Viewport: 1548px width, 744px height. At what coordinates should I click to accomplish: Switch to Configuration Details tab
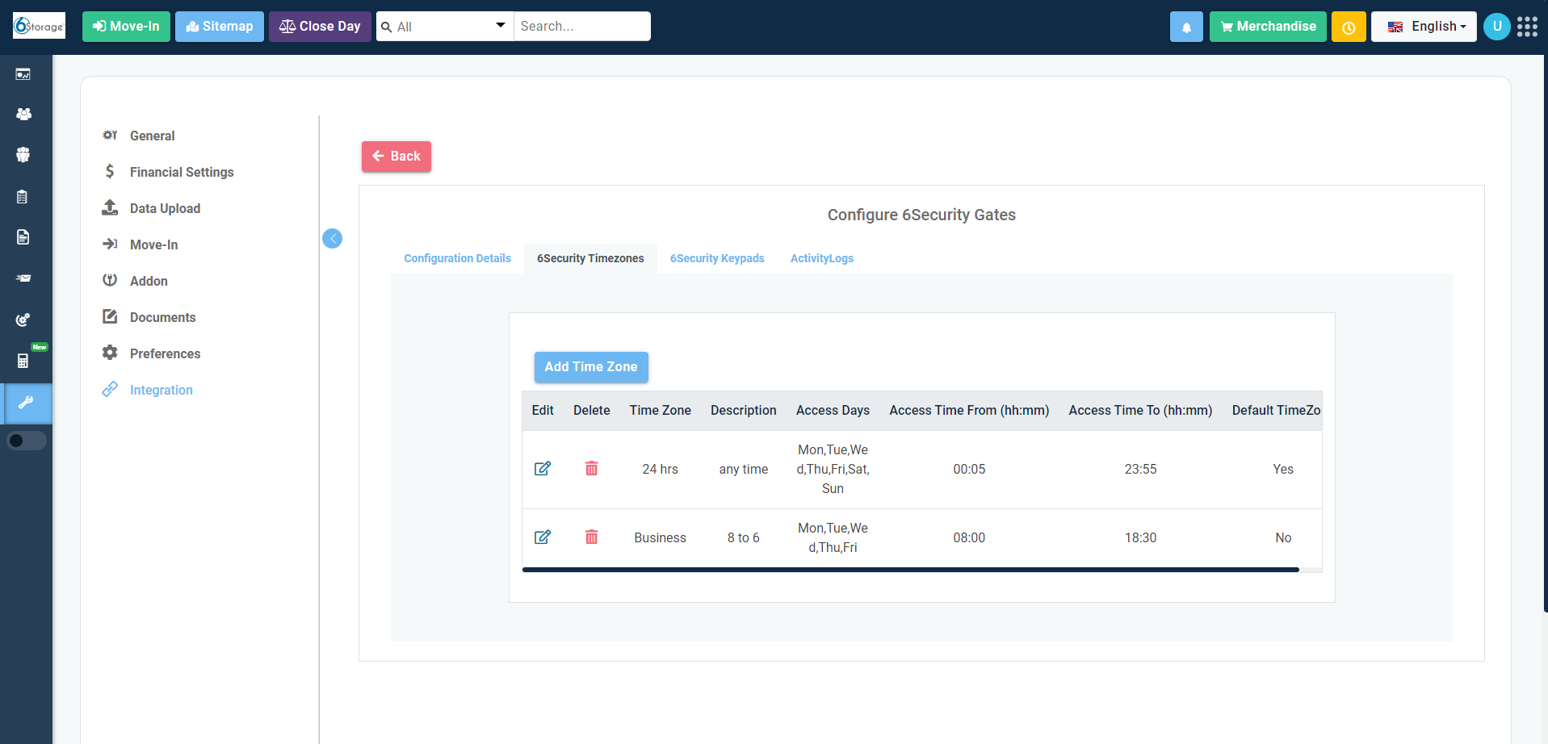(458, 258)
